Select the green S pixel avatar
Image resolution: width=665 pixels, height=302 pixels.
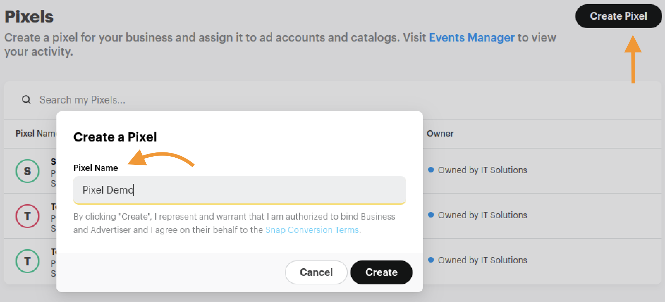point(28,171)
